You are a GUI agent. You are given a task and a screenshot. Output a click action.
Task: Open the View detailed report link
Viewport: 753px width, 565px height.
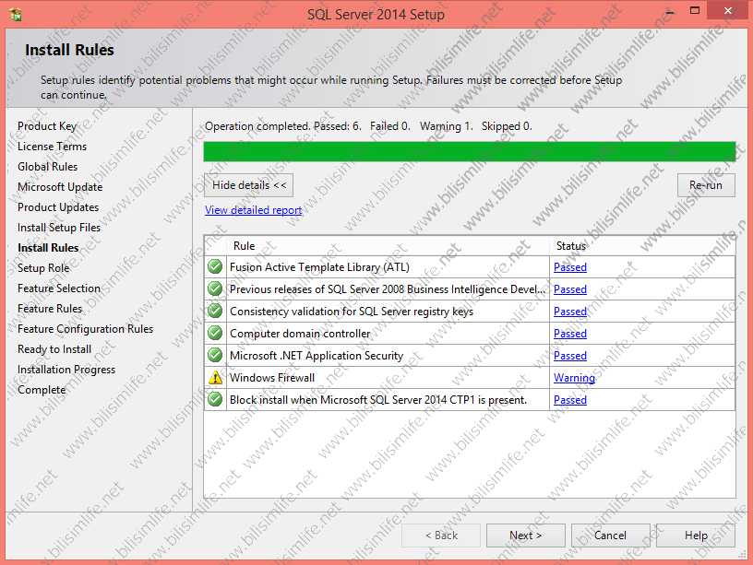253,210
